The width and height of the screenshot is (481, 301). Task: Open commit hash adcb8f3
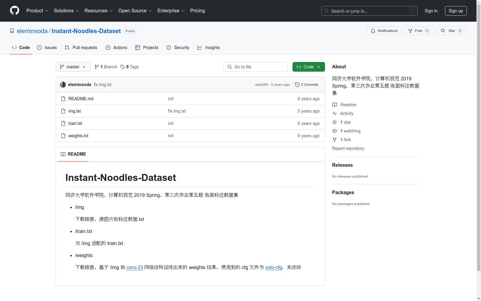262,85
